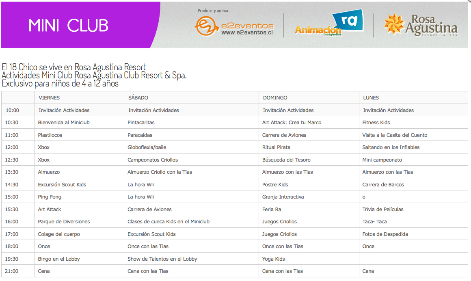Select Fitness Kids on Monday

point(376,123)
